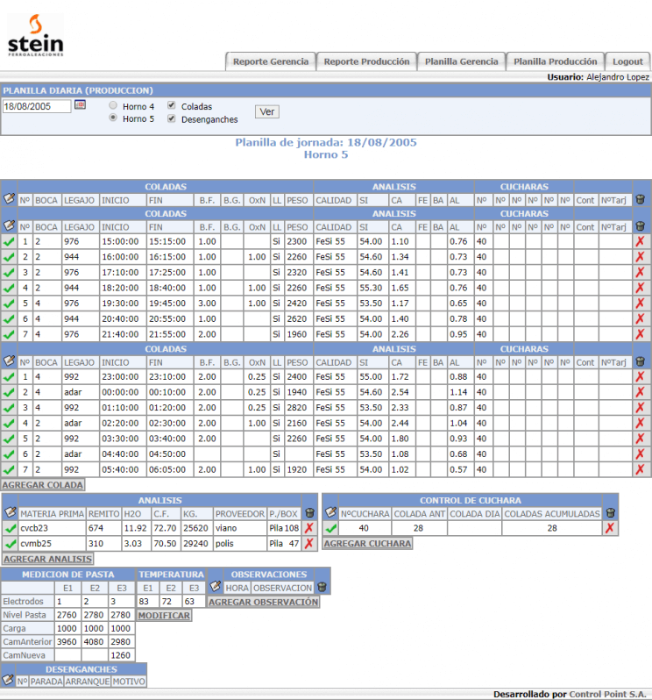The height and width of the screenshot is (700, 652).
Task: Click peso value 2620
Action: coord(297,318)
